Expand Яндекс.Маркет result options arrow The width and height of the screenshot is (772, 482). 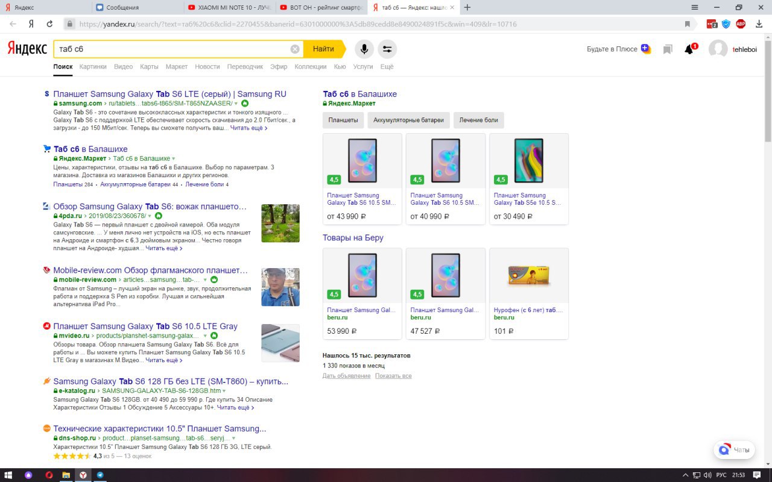point(174,158)
